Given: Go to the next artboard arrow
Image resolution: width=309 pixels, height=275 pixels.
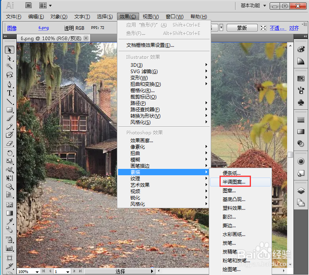Looking at the screenshot, I should coord(74,271).
